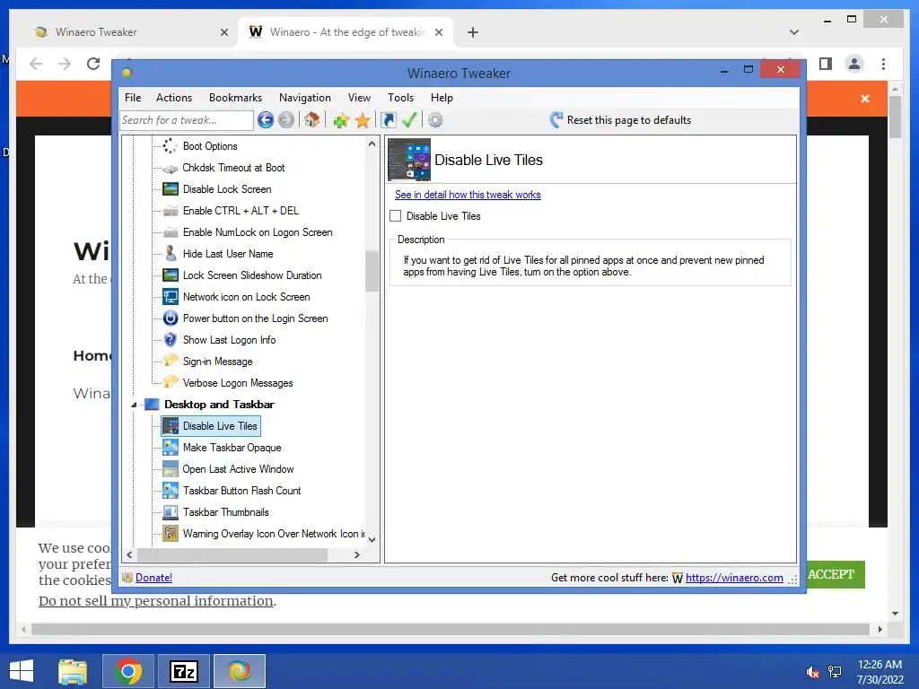Viewport: 919px width, 689px height.
Task: Click the Show Last Logon Info shield icon
Action: 170,340
